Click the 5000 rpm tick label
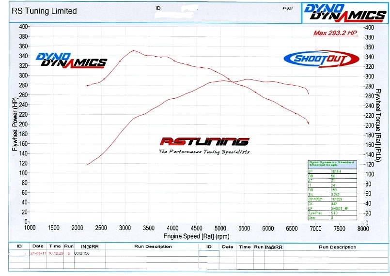Screen dimensions: 390x276 pos(220,228)
